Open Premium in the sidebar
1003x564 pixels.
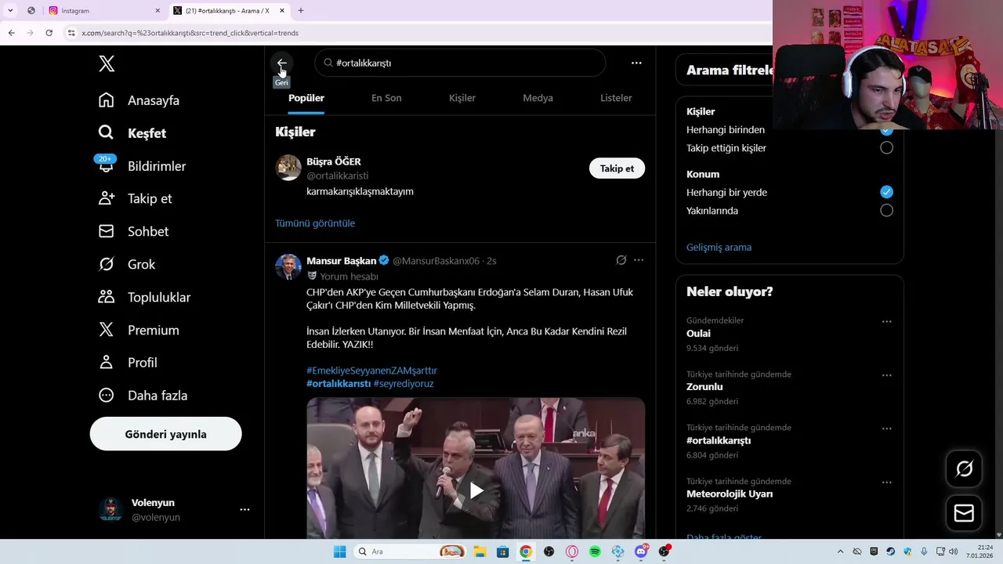[139, 331]
